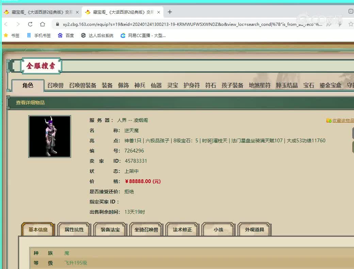Select the 装备 category tab

[107, 85]
